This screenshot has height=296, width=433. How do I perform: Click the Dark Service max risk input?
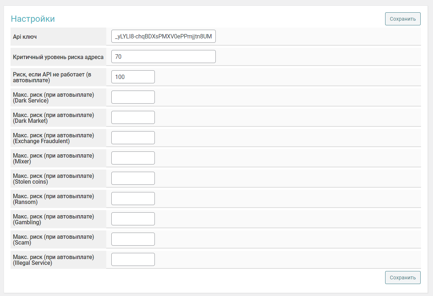click(133, 97)
